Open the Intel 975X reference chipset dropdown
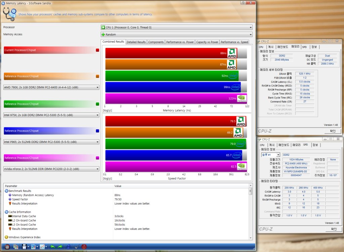 tap(51, 115)
